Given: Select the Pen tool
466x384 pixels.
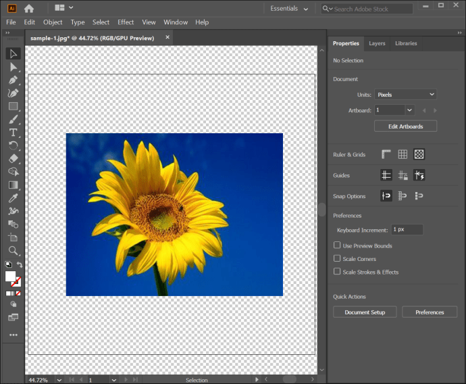Looking at the screenshot, I should [13, 80].
